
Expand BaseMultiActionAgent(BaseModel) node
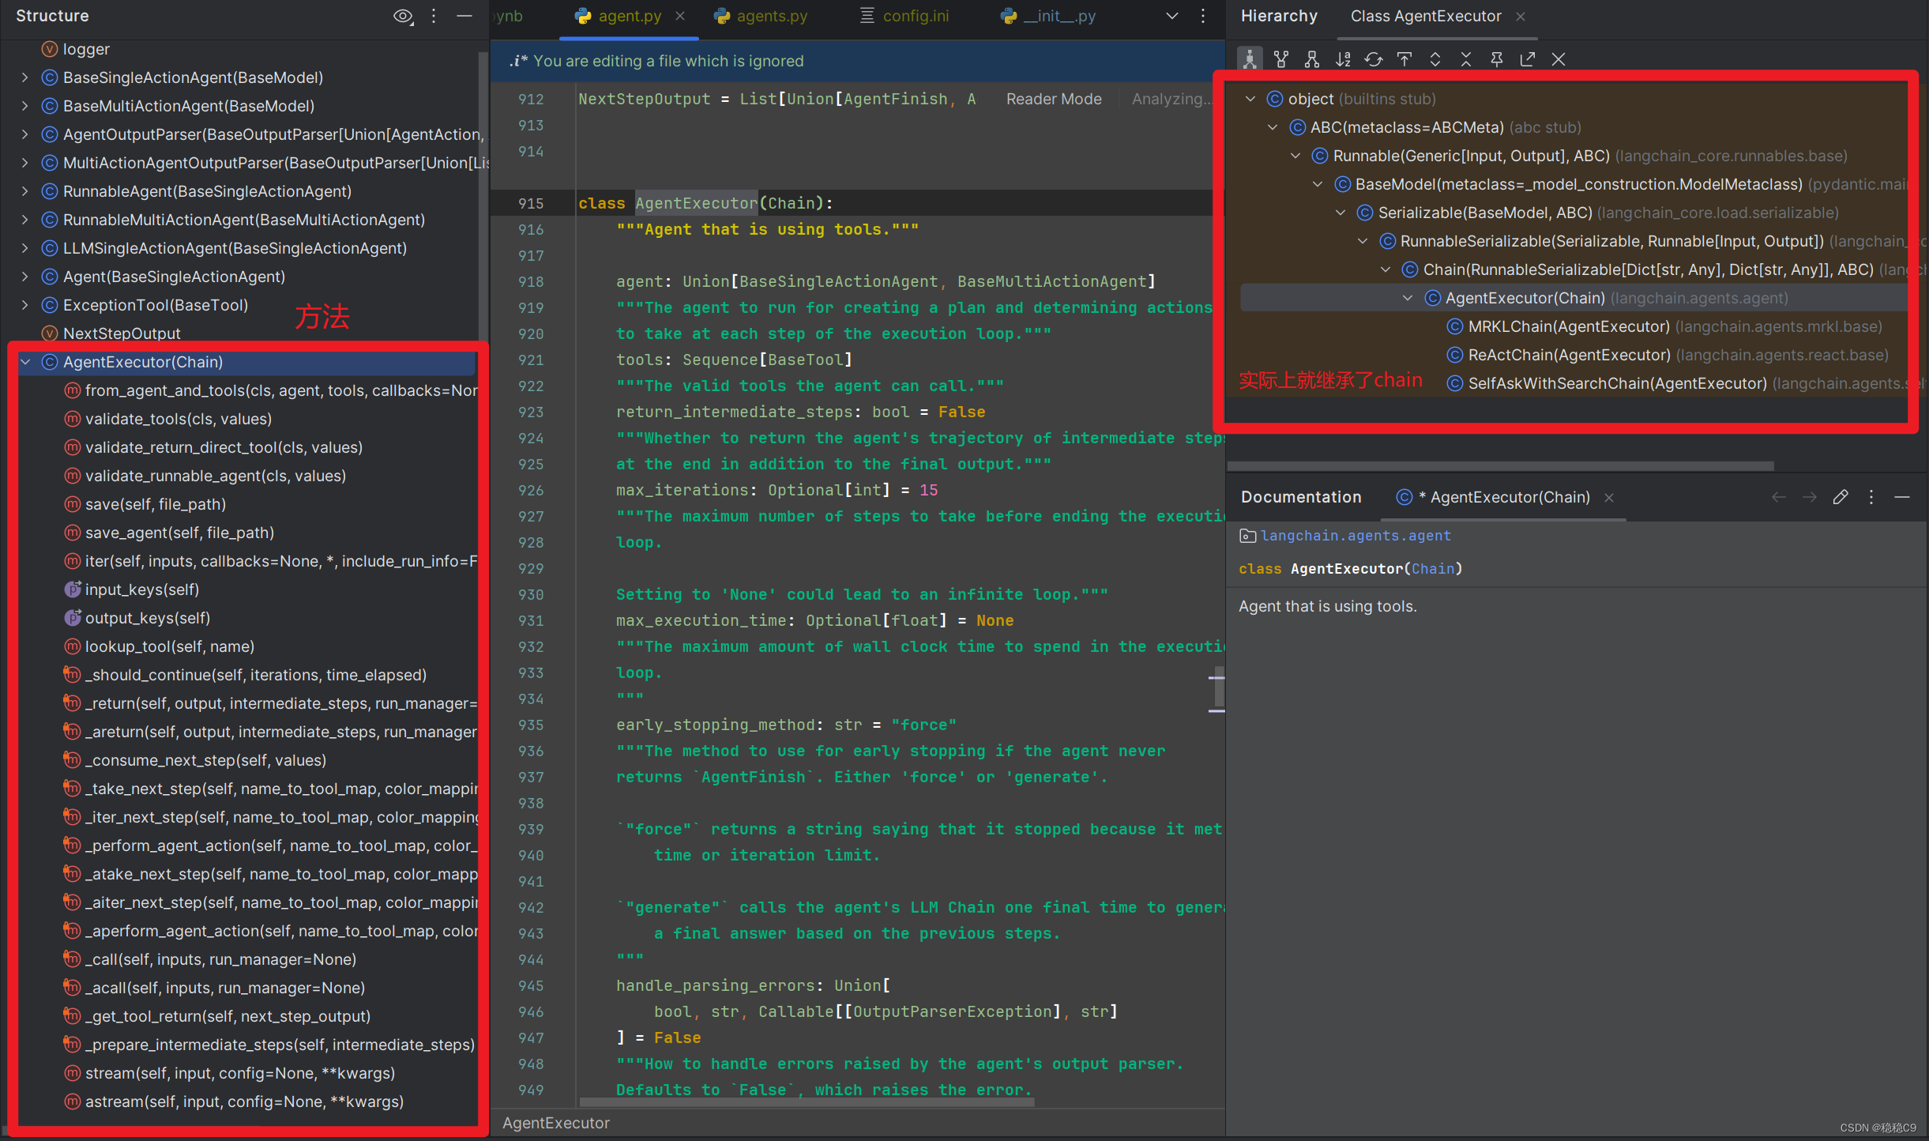(x=24, y=106)
